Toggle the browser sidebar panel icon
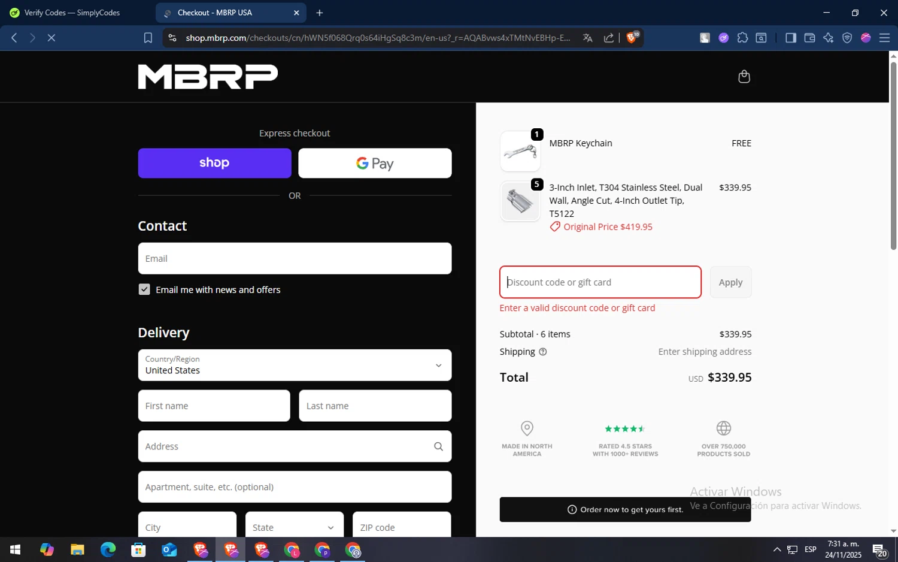898x562 pixels. pos(790,38)
